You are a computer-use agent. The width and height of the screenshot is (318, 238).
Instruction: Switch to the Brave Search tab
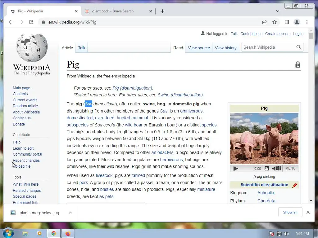[x=119, y=11]
